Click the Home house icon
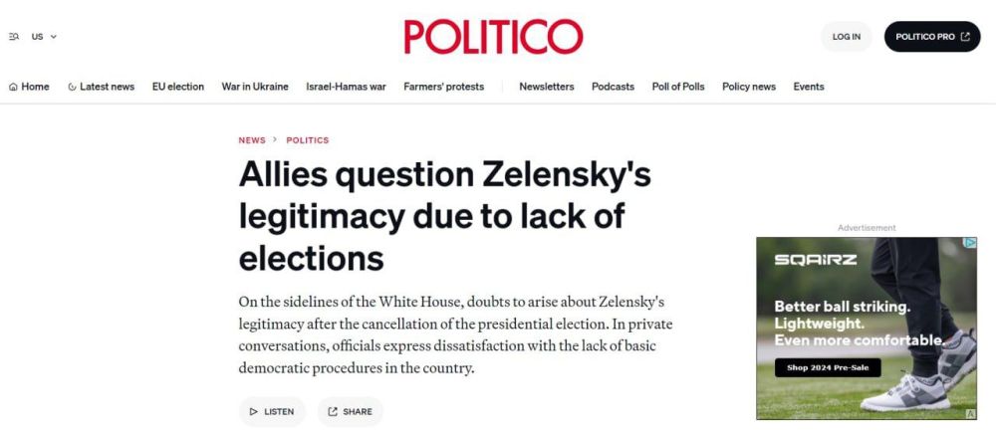996x438 pixels. pyautogui.click(x=13, y=87)
